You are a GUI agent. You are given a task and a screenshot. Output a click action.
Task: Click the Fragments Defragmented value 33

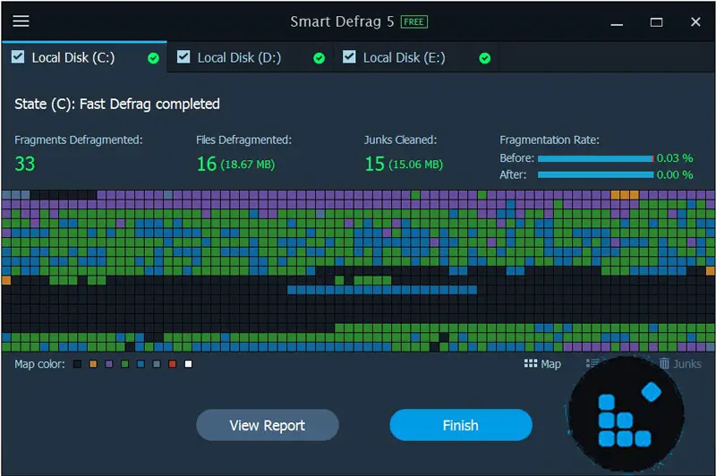pyautogui.click(x=25, y=164)
